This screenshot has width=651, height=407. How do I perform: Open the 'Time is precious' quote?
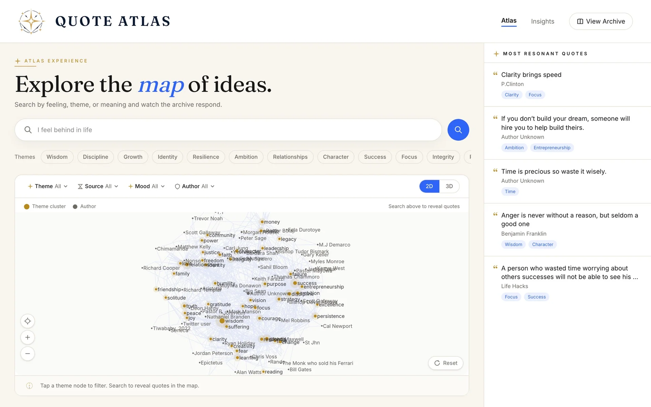[x=567, y=181]
